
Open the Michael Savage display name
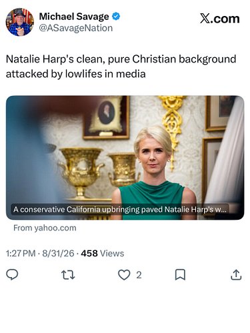pyautogui.click(x=74, y=17)
